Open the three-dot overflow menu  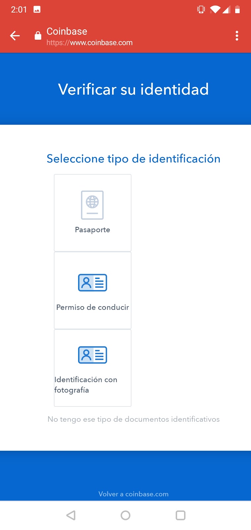click(237, 35)
